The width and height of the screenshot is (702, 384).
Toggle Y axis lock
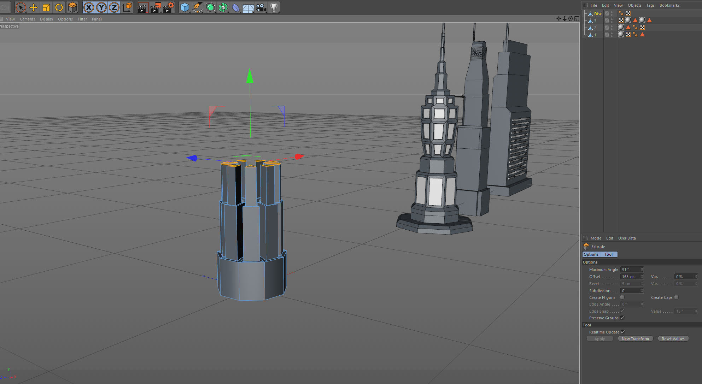coord(101,7)
